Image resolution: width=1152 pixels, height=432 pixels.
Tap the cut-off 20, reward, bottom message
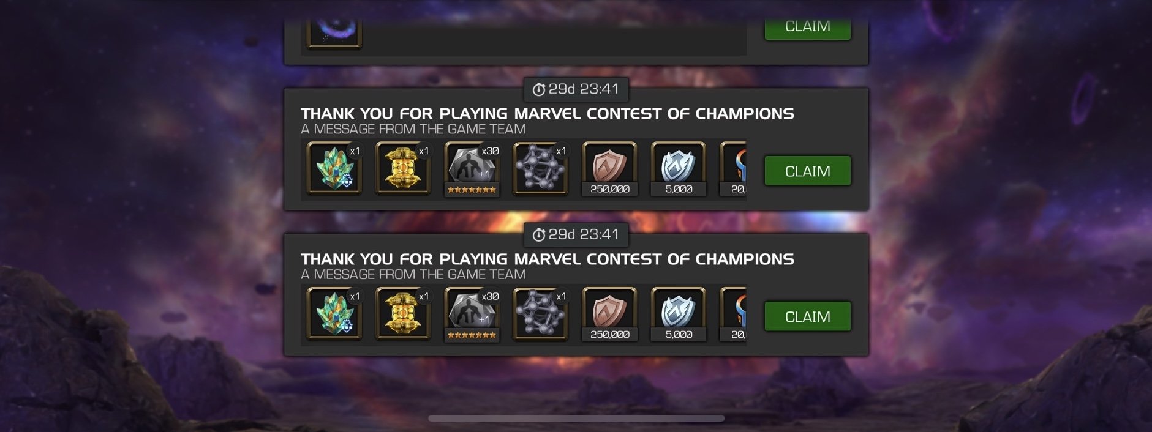click(733, 315)
